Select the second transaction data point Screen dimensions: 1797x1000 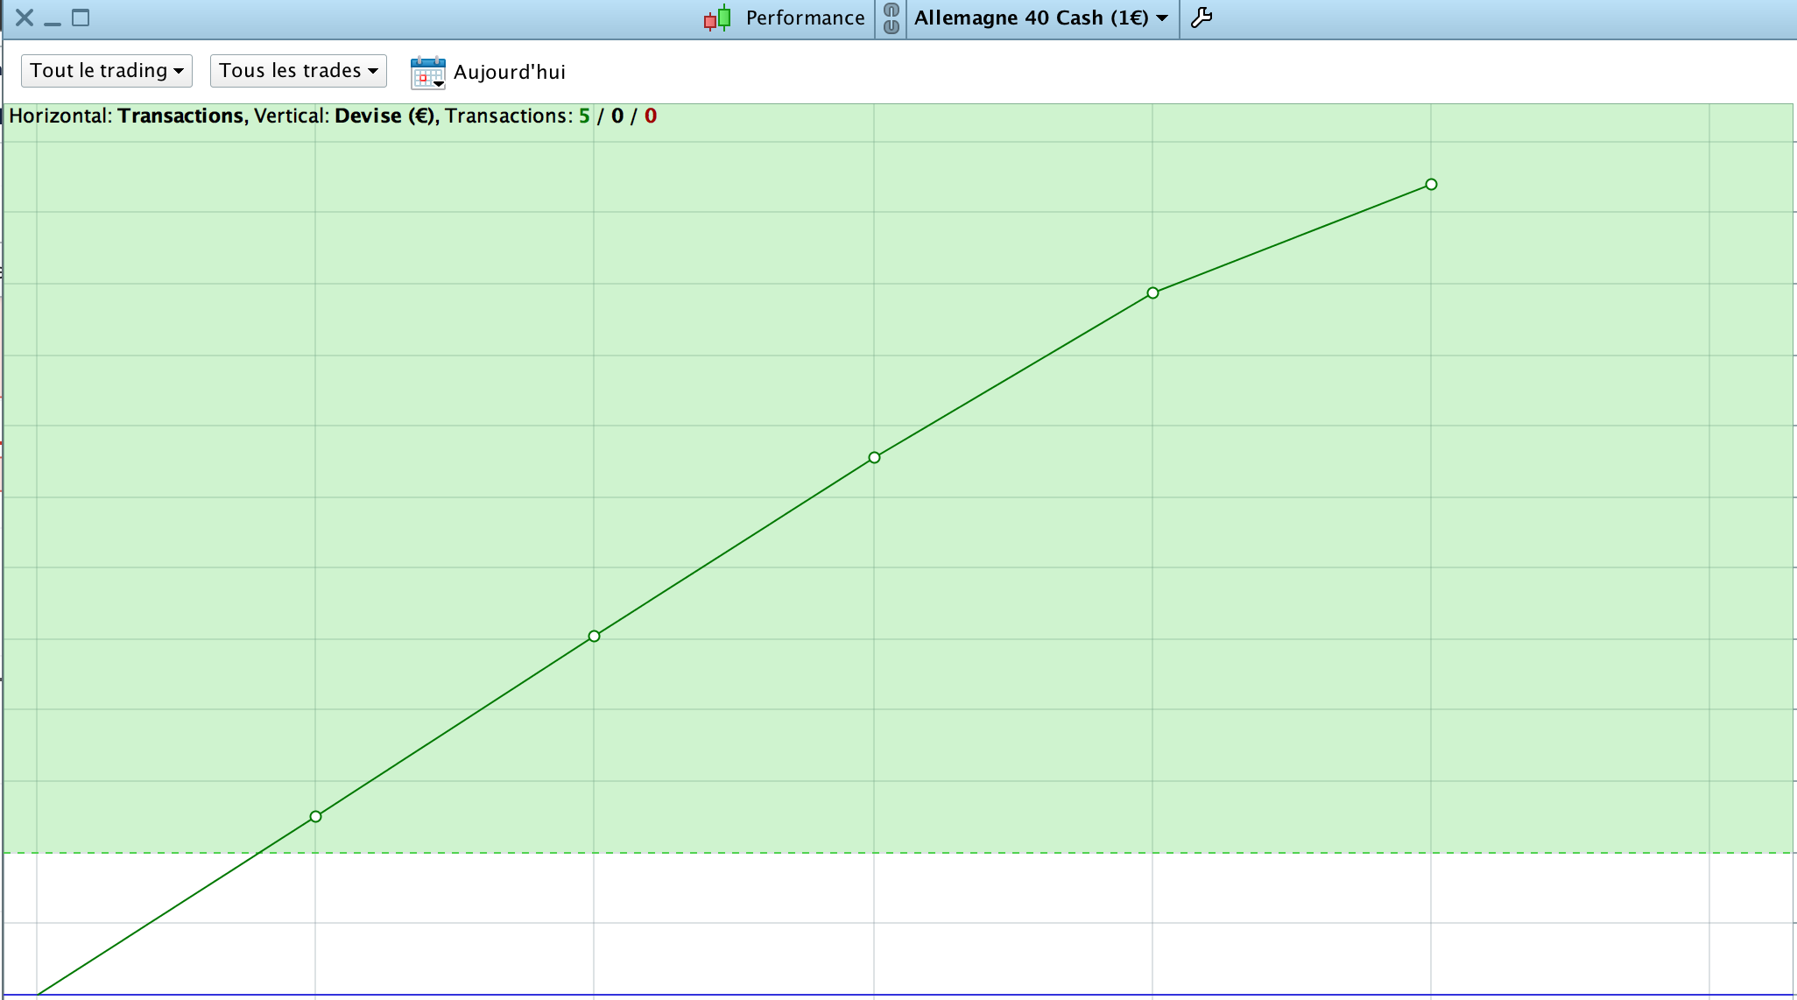[594, 636]
